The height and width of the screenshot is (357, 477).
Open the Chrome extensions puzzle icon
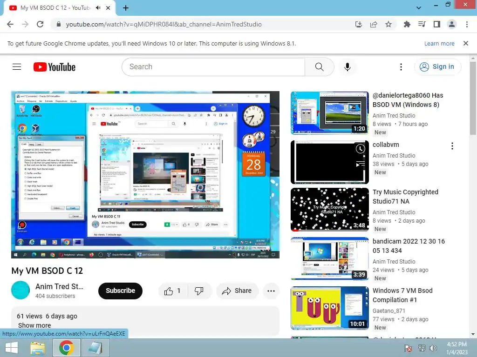(407, 24)
